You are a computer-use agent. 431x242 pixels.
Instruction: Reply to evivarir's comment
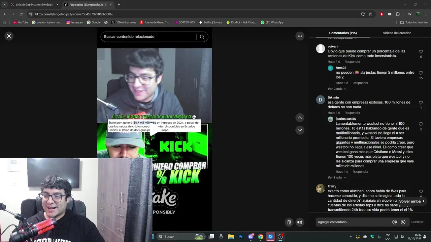(352, 62)
